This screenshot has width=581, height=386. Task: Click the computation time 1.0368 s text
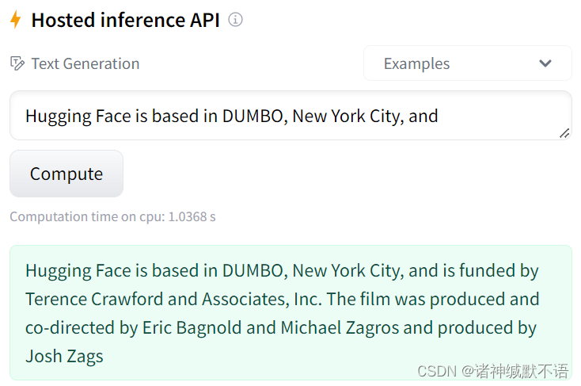click(x=112, y=216)
